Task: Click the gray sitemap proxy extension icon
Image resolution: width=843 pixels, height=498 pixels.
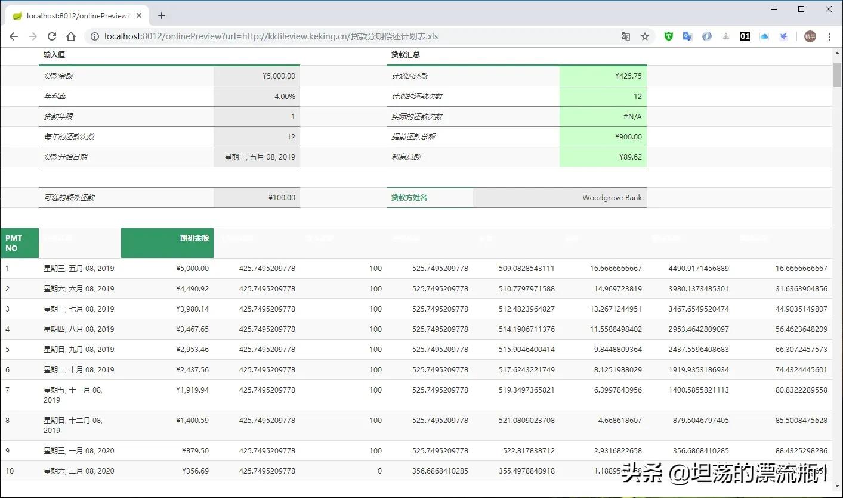Action: coord(725,36)
